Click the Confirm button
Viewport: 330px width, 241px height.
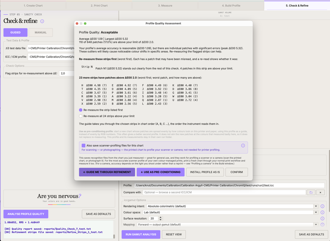(237, 172)
